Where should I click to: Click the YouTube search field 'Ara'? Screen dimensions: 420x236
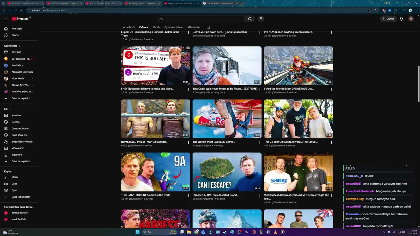200,19
